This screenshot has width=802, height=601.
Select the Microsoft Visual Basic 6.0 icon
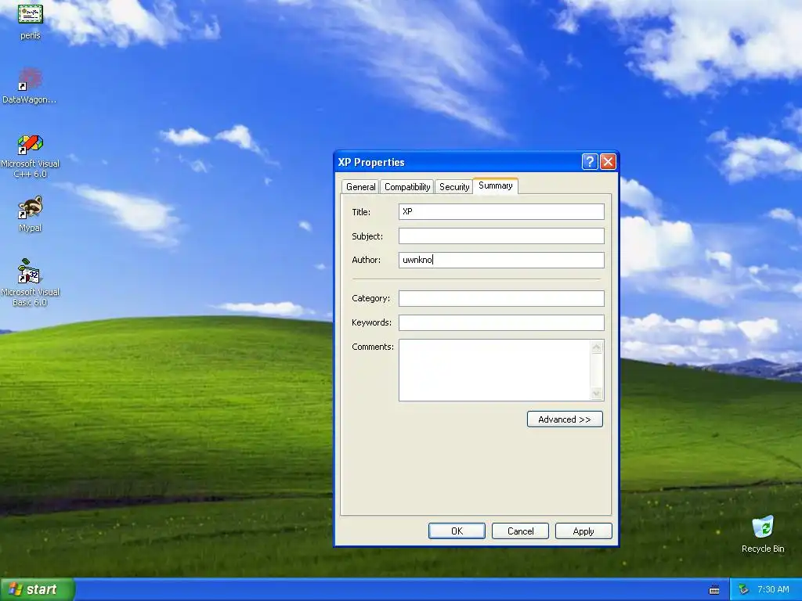tap(30, 283)
